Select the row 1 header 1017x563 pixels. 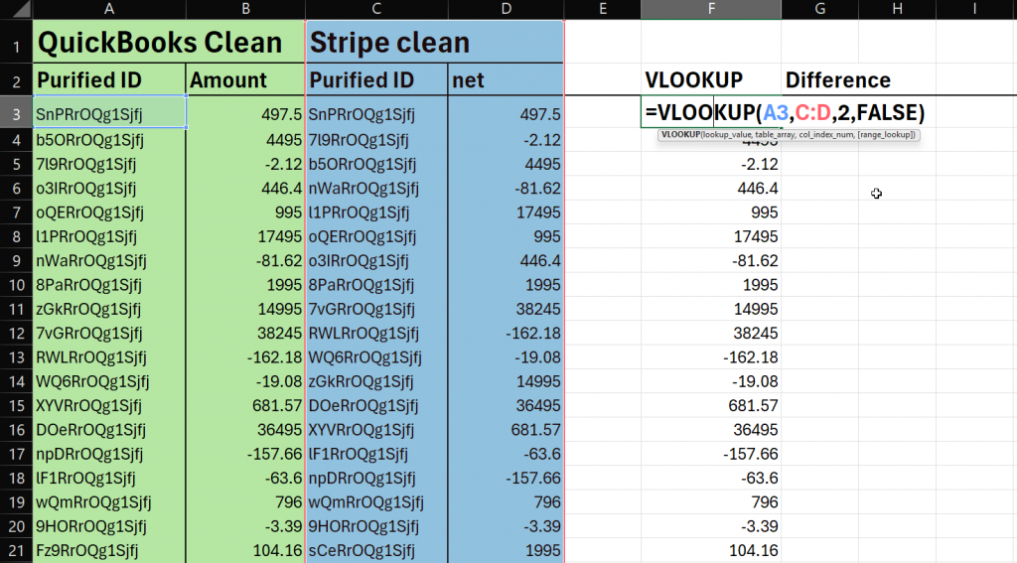[16, 44]
